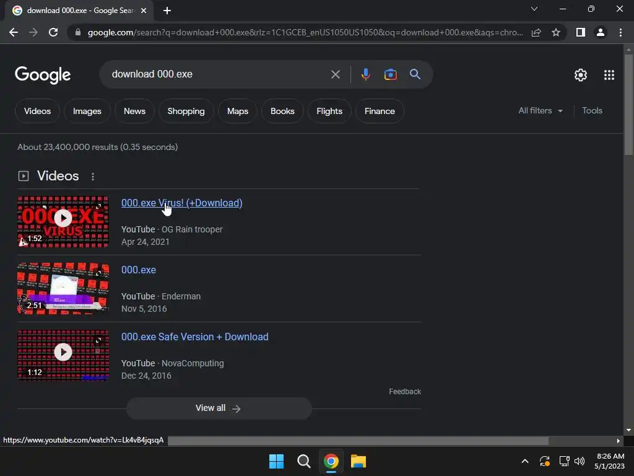
Task: Open a new tab
Action: (x=167, y=11)
